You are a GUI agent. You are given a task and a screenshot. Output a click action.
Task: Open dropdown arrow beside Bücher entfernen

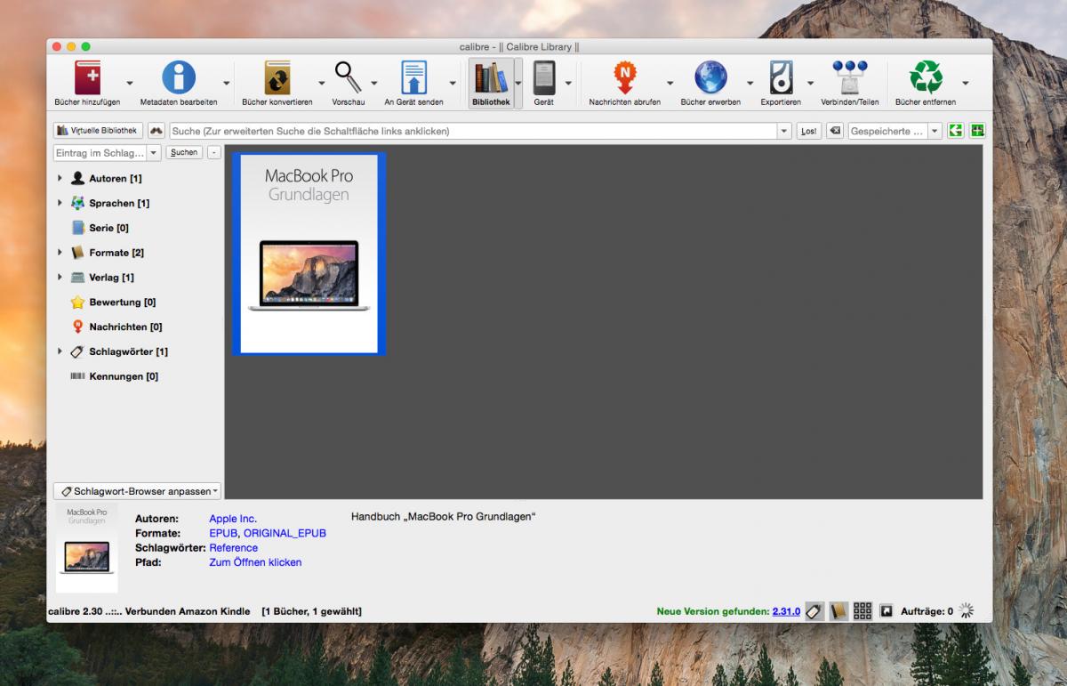pyautogui.click(x=966, y=83)
